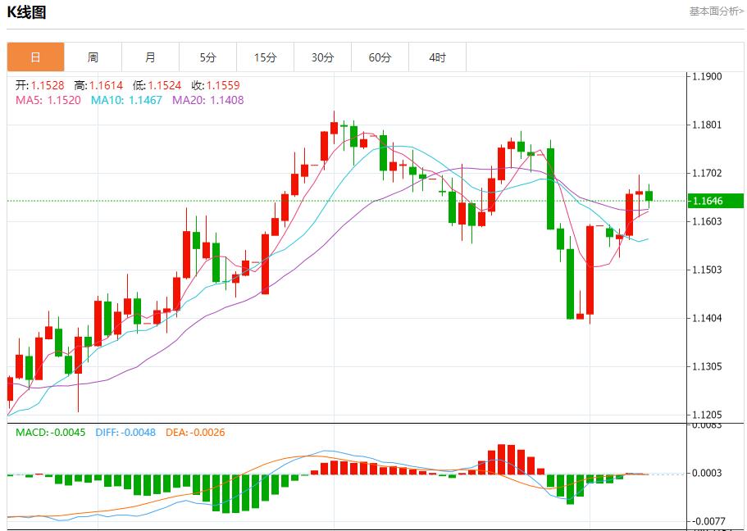Select the 4时 timeframe
This screenshot has width=747, height=531.
(x=438, y=57)
